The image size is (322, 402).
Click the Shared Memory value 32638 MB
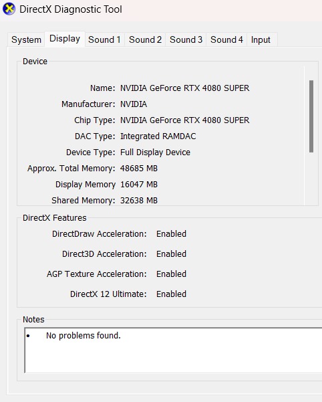(139, 200)
